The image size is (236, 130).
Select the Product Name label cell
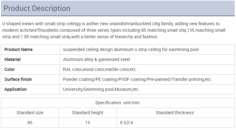[x=18, y=49]
